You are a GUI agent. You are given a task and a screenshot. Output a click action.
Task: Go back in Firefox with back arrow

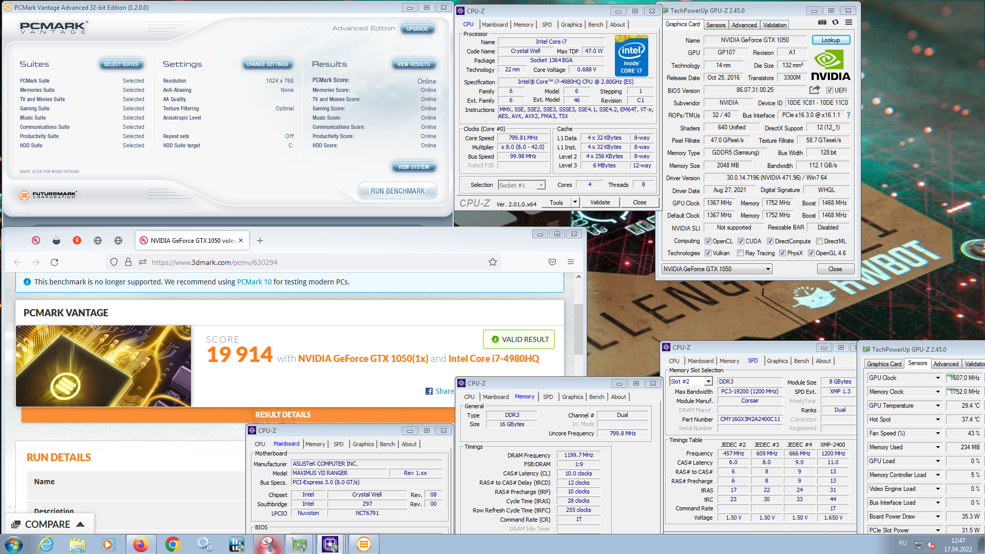point(17,262)
